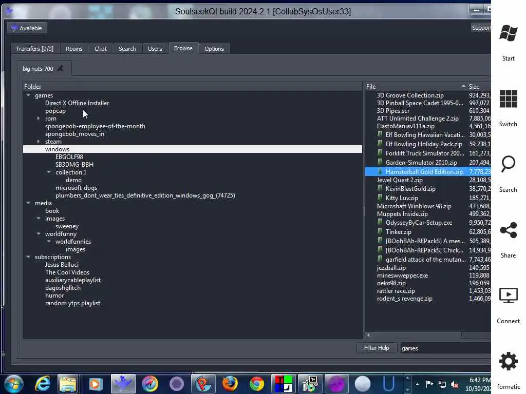Click the round compass-style taskbar icon

pos(150,384)
